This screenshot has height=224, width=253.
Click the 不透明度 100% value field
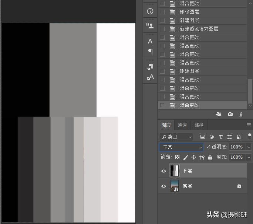click(x=237, y=147)
